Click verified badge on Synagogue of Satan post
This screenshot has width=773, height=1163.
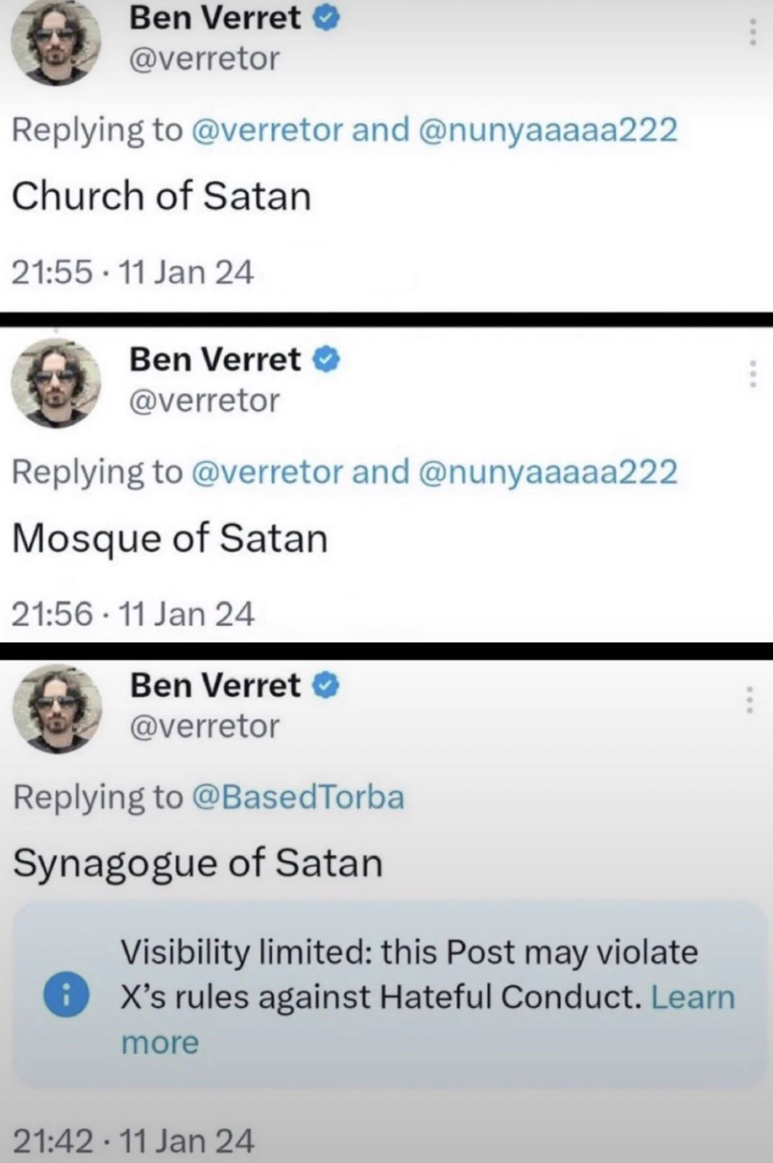326,687
